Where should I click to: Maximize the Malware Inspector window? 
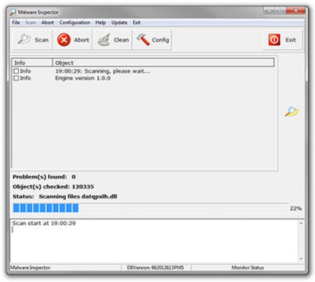tap(280, 11)
